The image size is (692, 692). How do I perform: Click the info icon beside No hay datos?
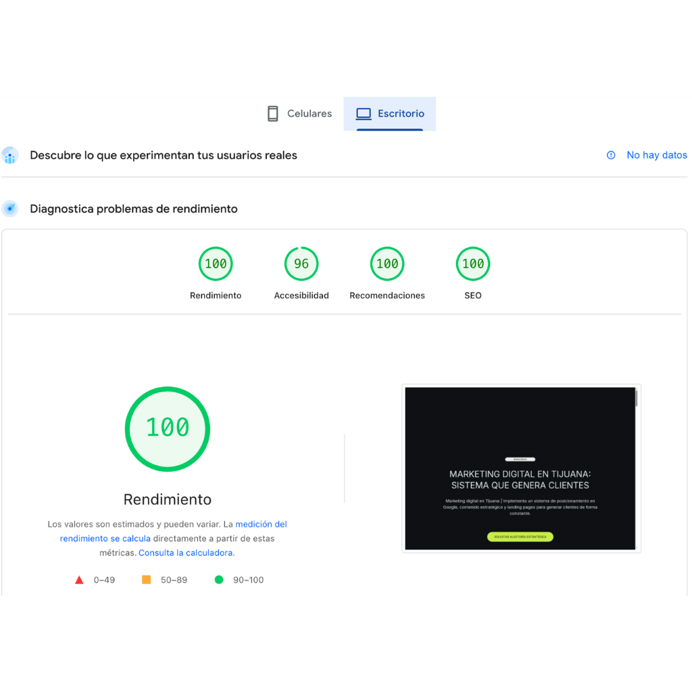pyautogui.click(x=611, y=155)
